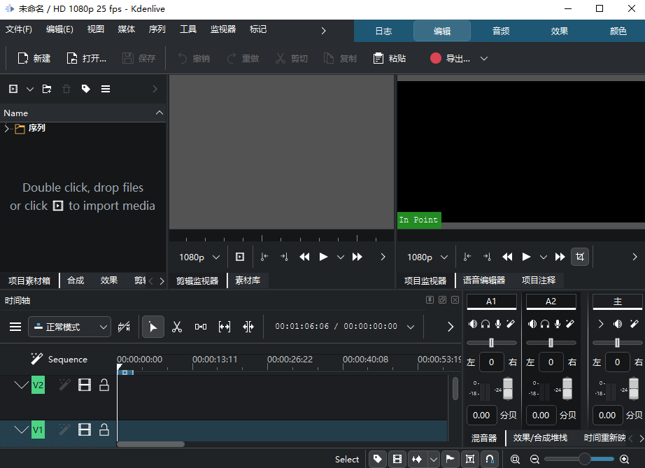Open the hamburger menu left of 正常模式
The height and width of the screenshot is (468, 645).
[x=15, y=326]
